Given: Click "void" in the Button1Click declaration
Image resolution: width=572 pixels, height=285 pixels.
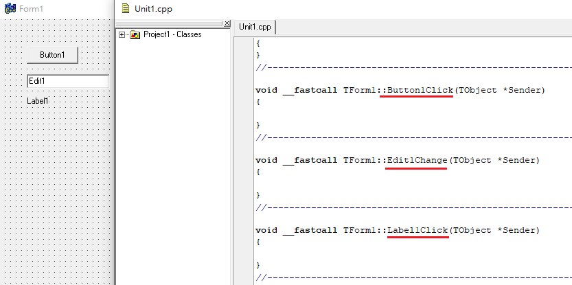Looking at the screenshot, I should coord(266,90).
